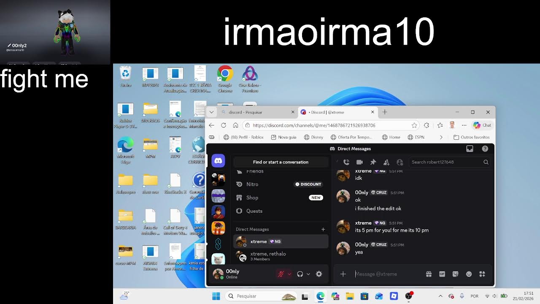Toggle deafen headphones in Discord
Image resolution: width=540 pixels, height=304 pixels.
pos(300,274)
